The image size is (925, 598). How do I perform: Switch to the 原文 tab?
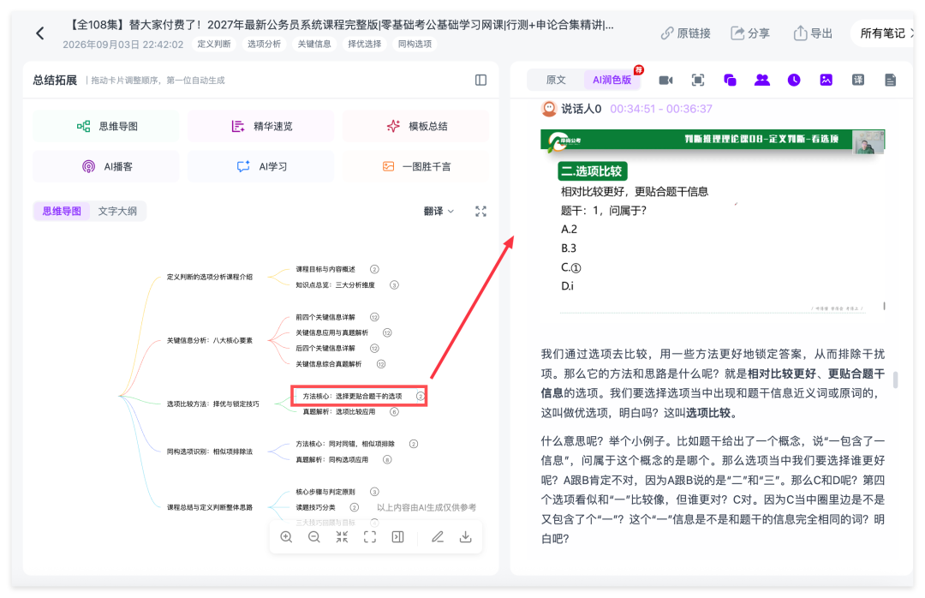556,80
